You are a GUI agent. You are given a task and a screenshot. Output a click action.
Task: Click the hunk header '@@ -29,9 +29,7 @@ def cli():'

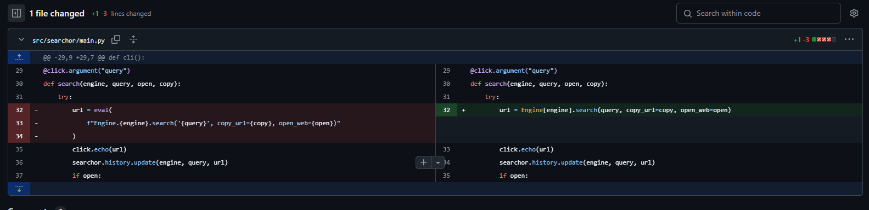click(x=94, y=57)
